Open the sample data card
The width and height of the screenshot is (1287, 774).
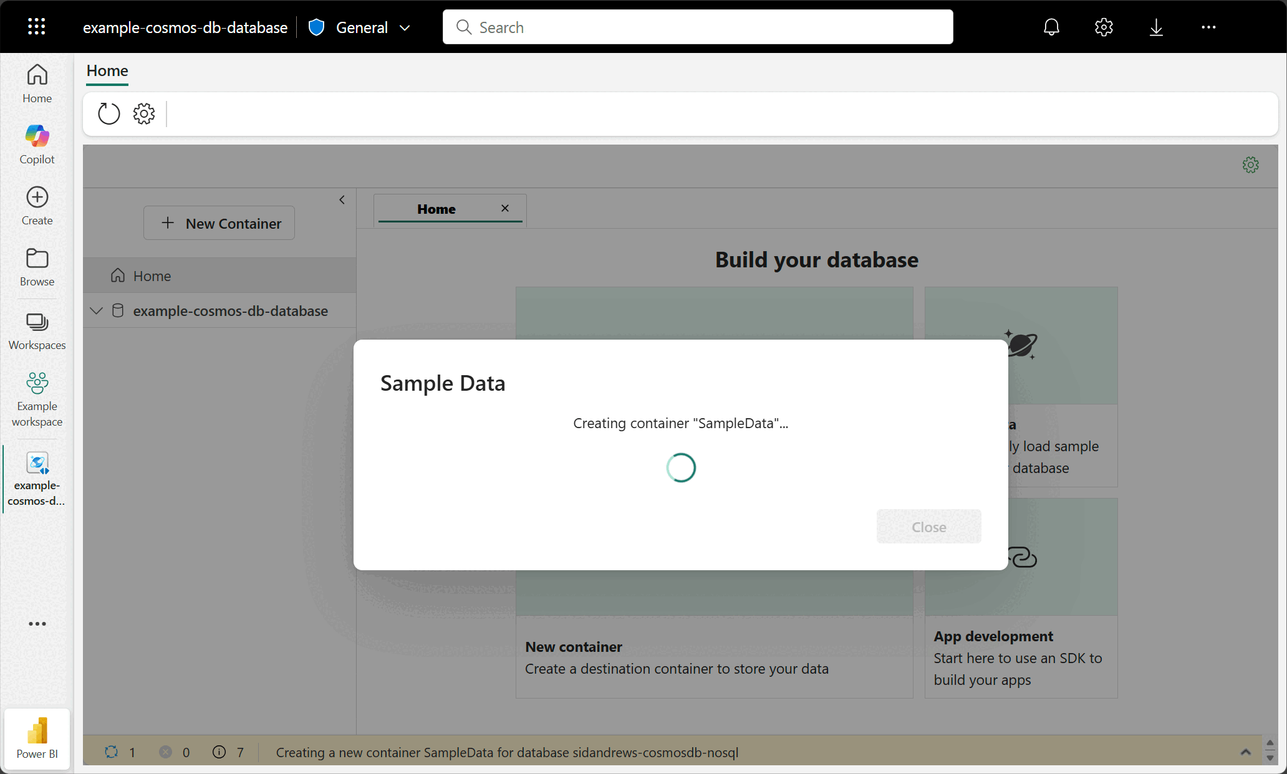point(1063,386)
